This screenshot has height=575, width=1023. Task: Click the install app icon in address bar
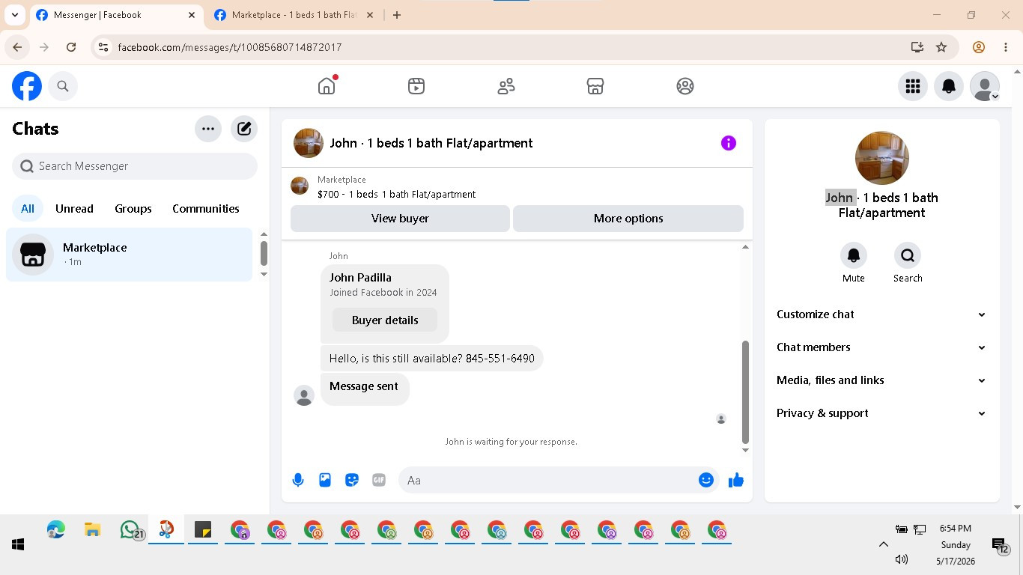pos(917,47)
